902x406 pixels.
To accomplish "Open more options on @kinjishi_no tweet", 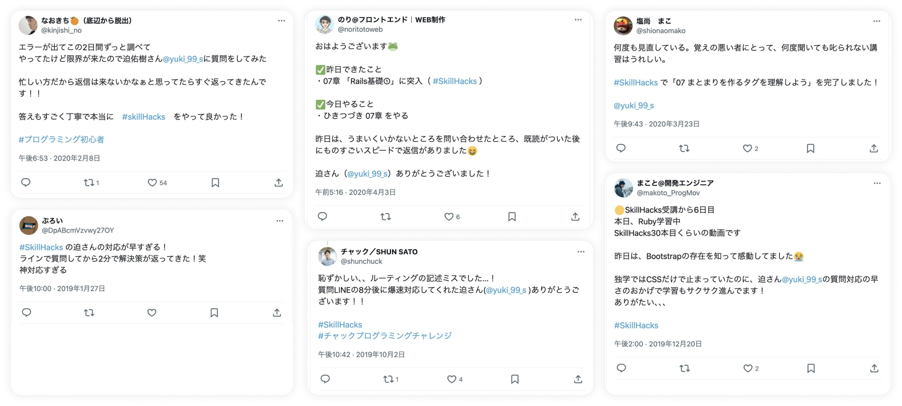I will click(x=281, y=20).
